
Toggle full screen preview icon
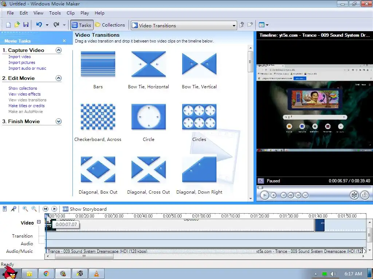click(x=261, y=181)
